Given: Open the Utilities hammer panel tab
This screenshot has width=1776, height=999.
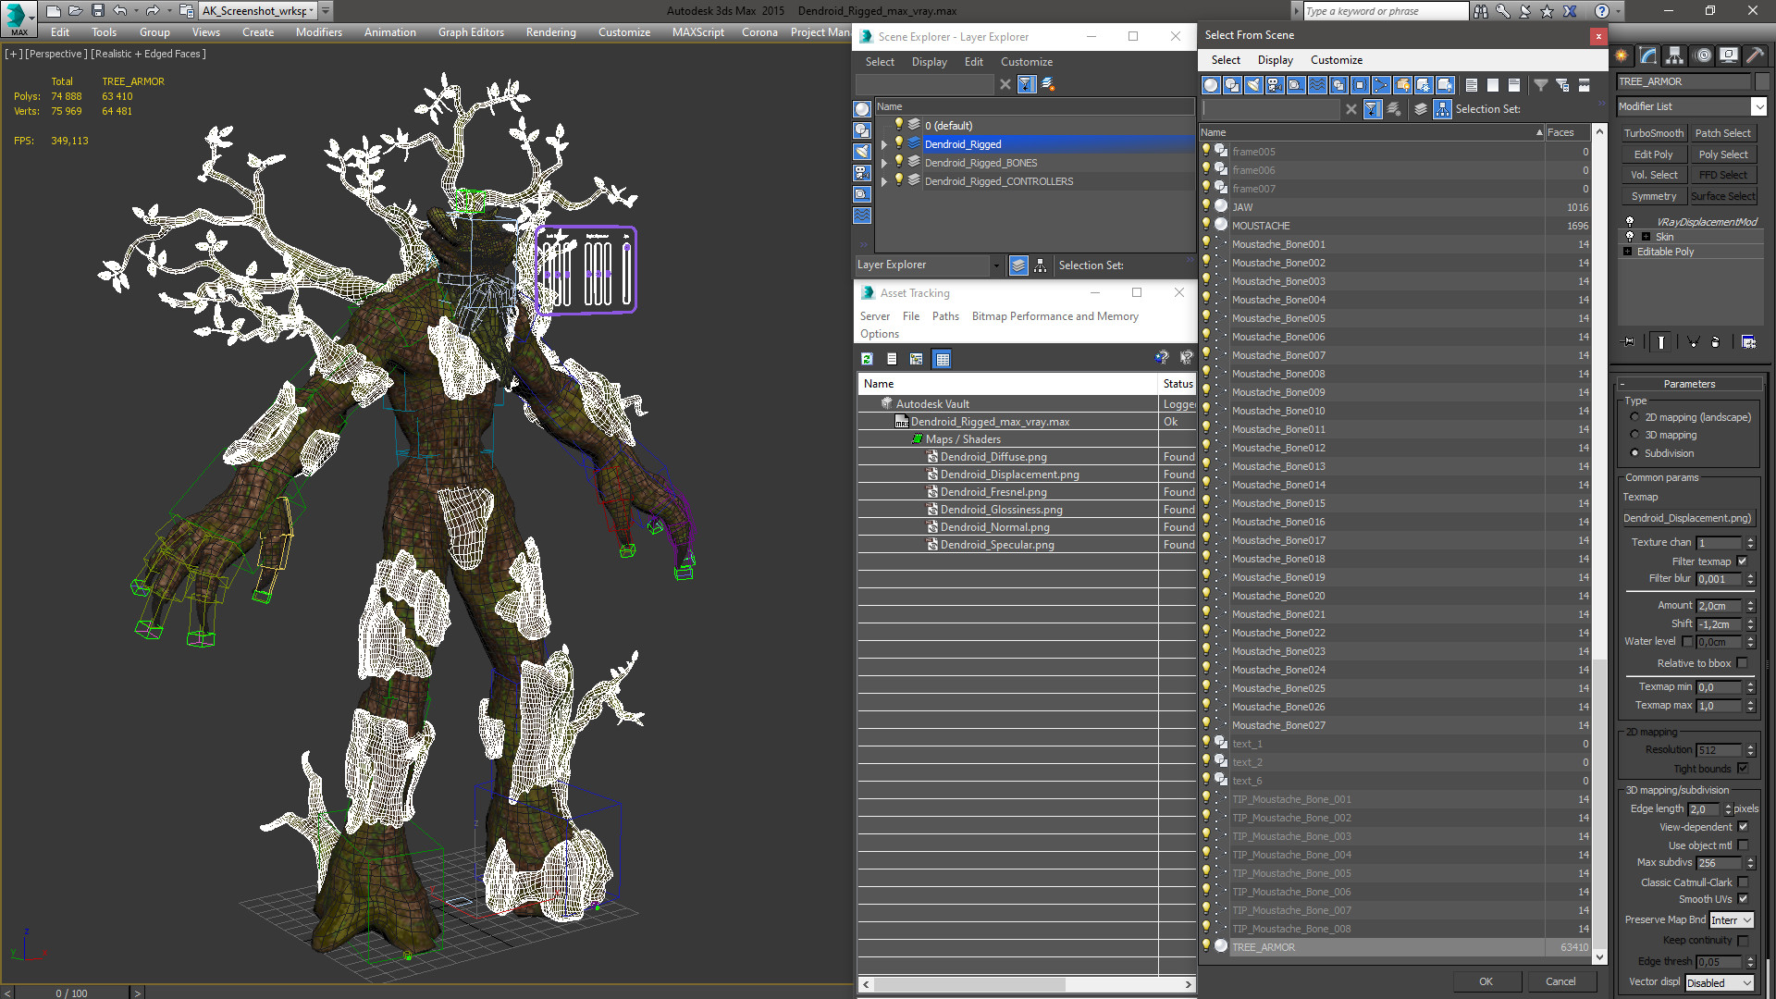Looking at the screenshot, I should coord(1755,55).
